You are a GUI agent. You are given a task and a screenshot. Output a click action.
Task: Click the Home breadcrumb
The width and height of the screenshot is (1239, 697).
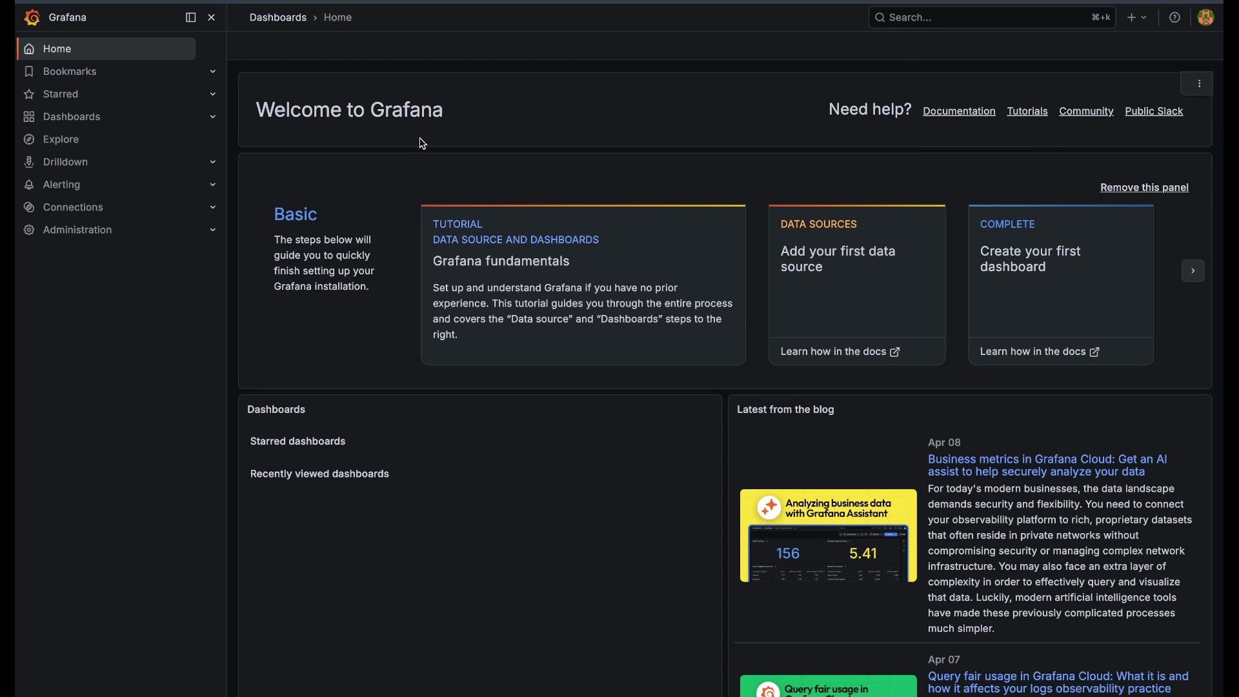coord(339,18)
